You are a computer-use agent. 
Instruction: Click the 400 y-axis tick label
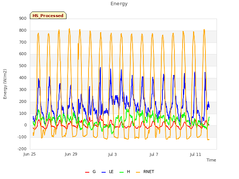pyautogui.click(x=23, y=78)
